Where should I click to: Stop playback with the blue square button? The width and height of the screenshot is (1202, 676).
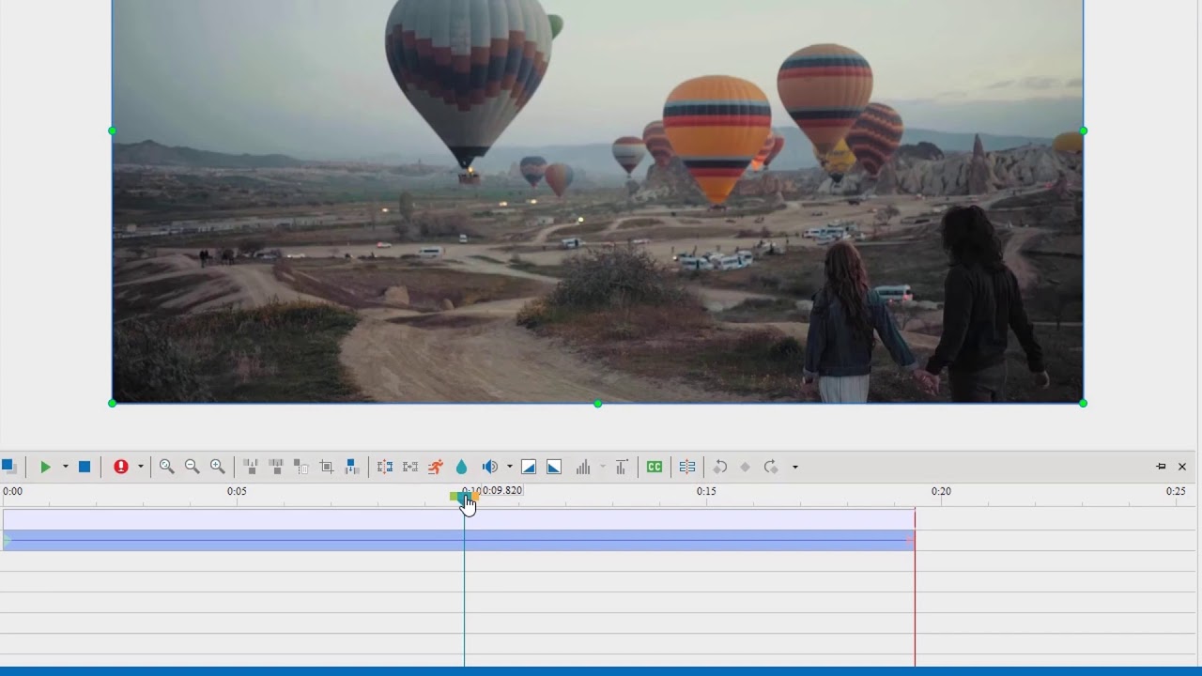click(x=85, y=467)
